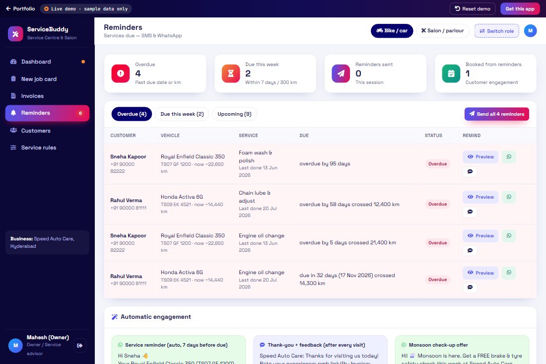Click the VEHICLE column header
The width and height of the screenshot is (546, 364).
point(170,136)
